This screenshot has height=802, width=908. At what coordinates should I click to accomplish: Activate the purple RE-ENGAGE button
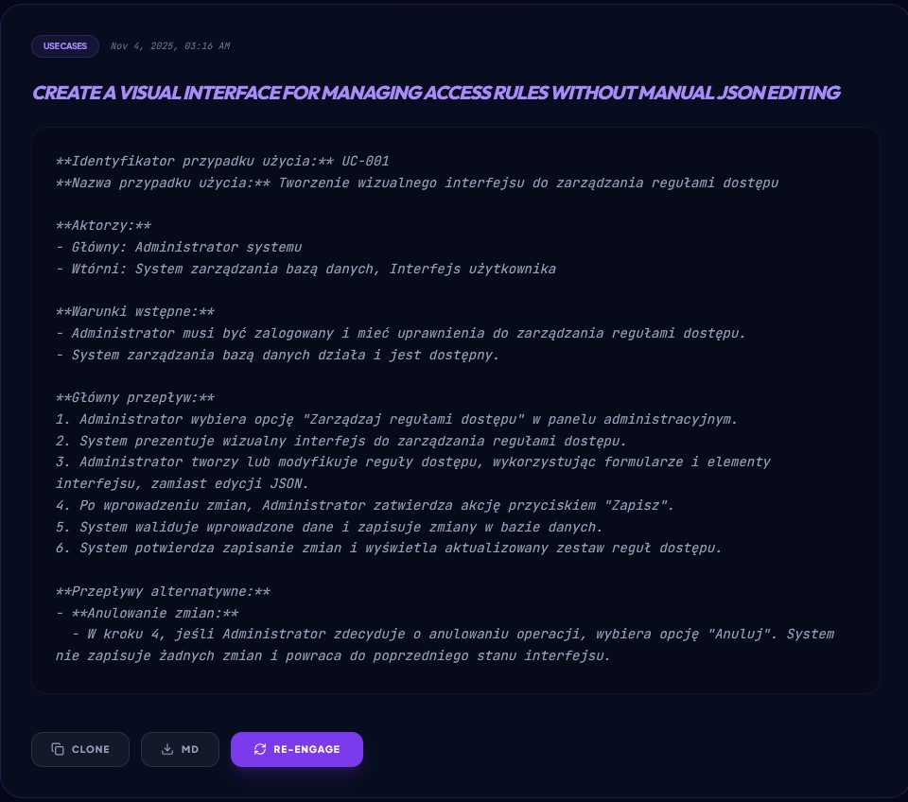(x=297, y=749)
